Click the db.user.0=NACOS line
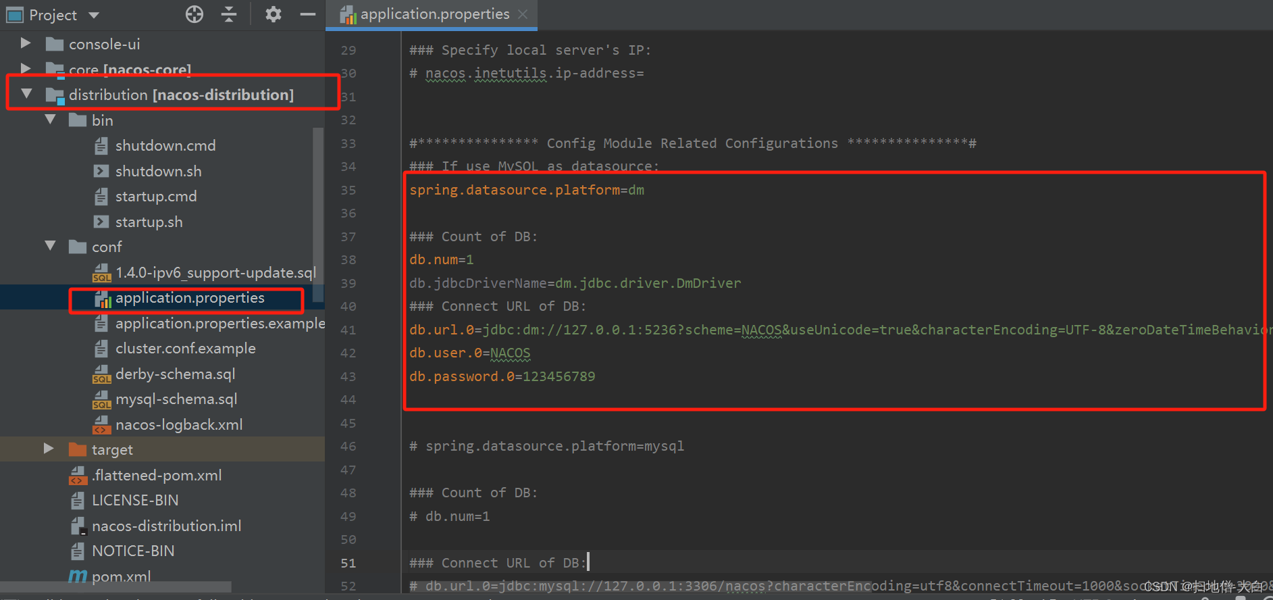Screen dimensions: 1273x600 (x=470, y=353)
